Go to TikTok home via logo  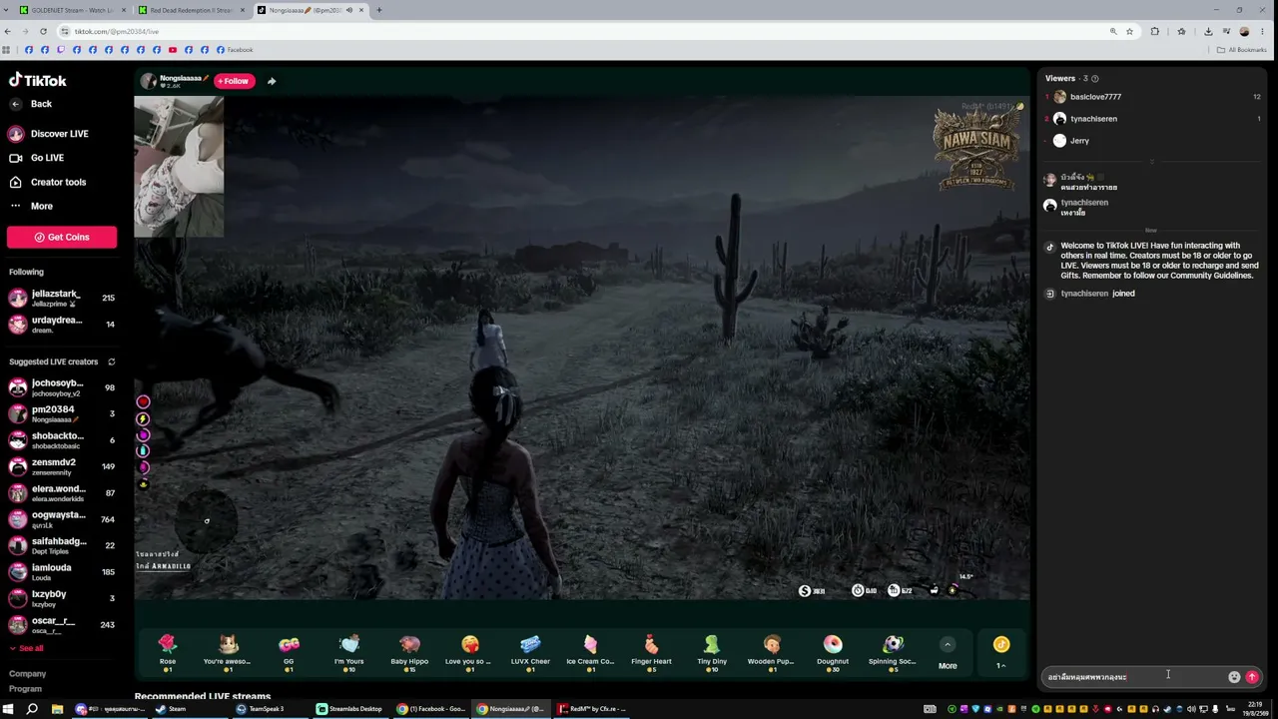click(38, 80)
